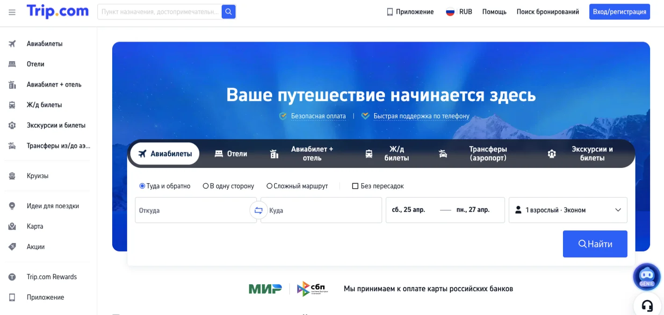The width and height of the screenshot is (664, 315).
Task: Open the Карта map icon in sidebar
Action: (x=12, y=226)
